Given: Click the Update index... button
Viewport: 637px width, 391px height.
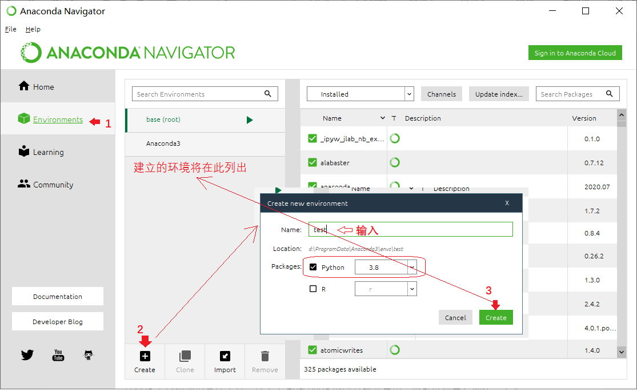Looking at the screenshot, I should click(x=499, y=94).
